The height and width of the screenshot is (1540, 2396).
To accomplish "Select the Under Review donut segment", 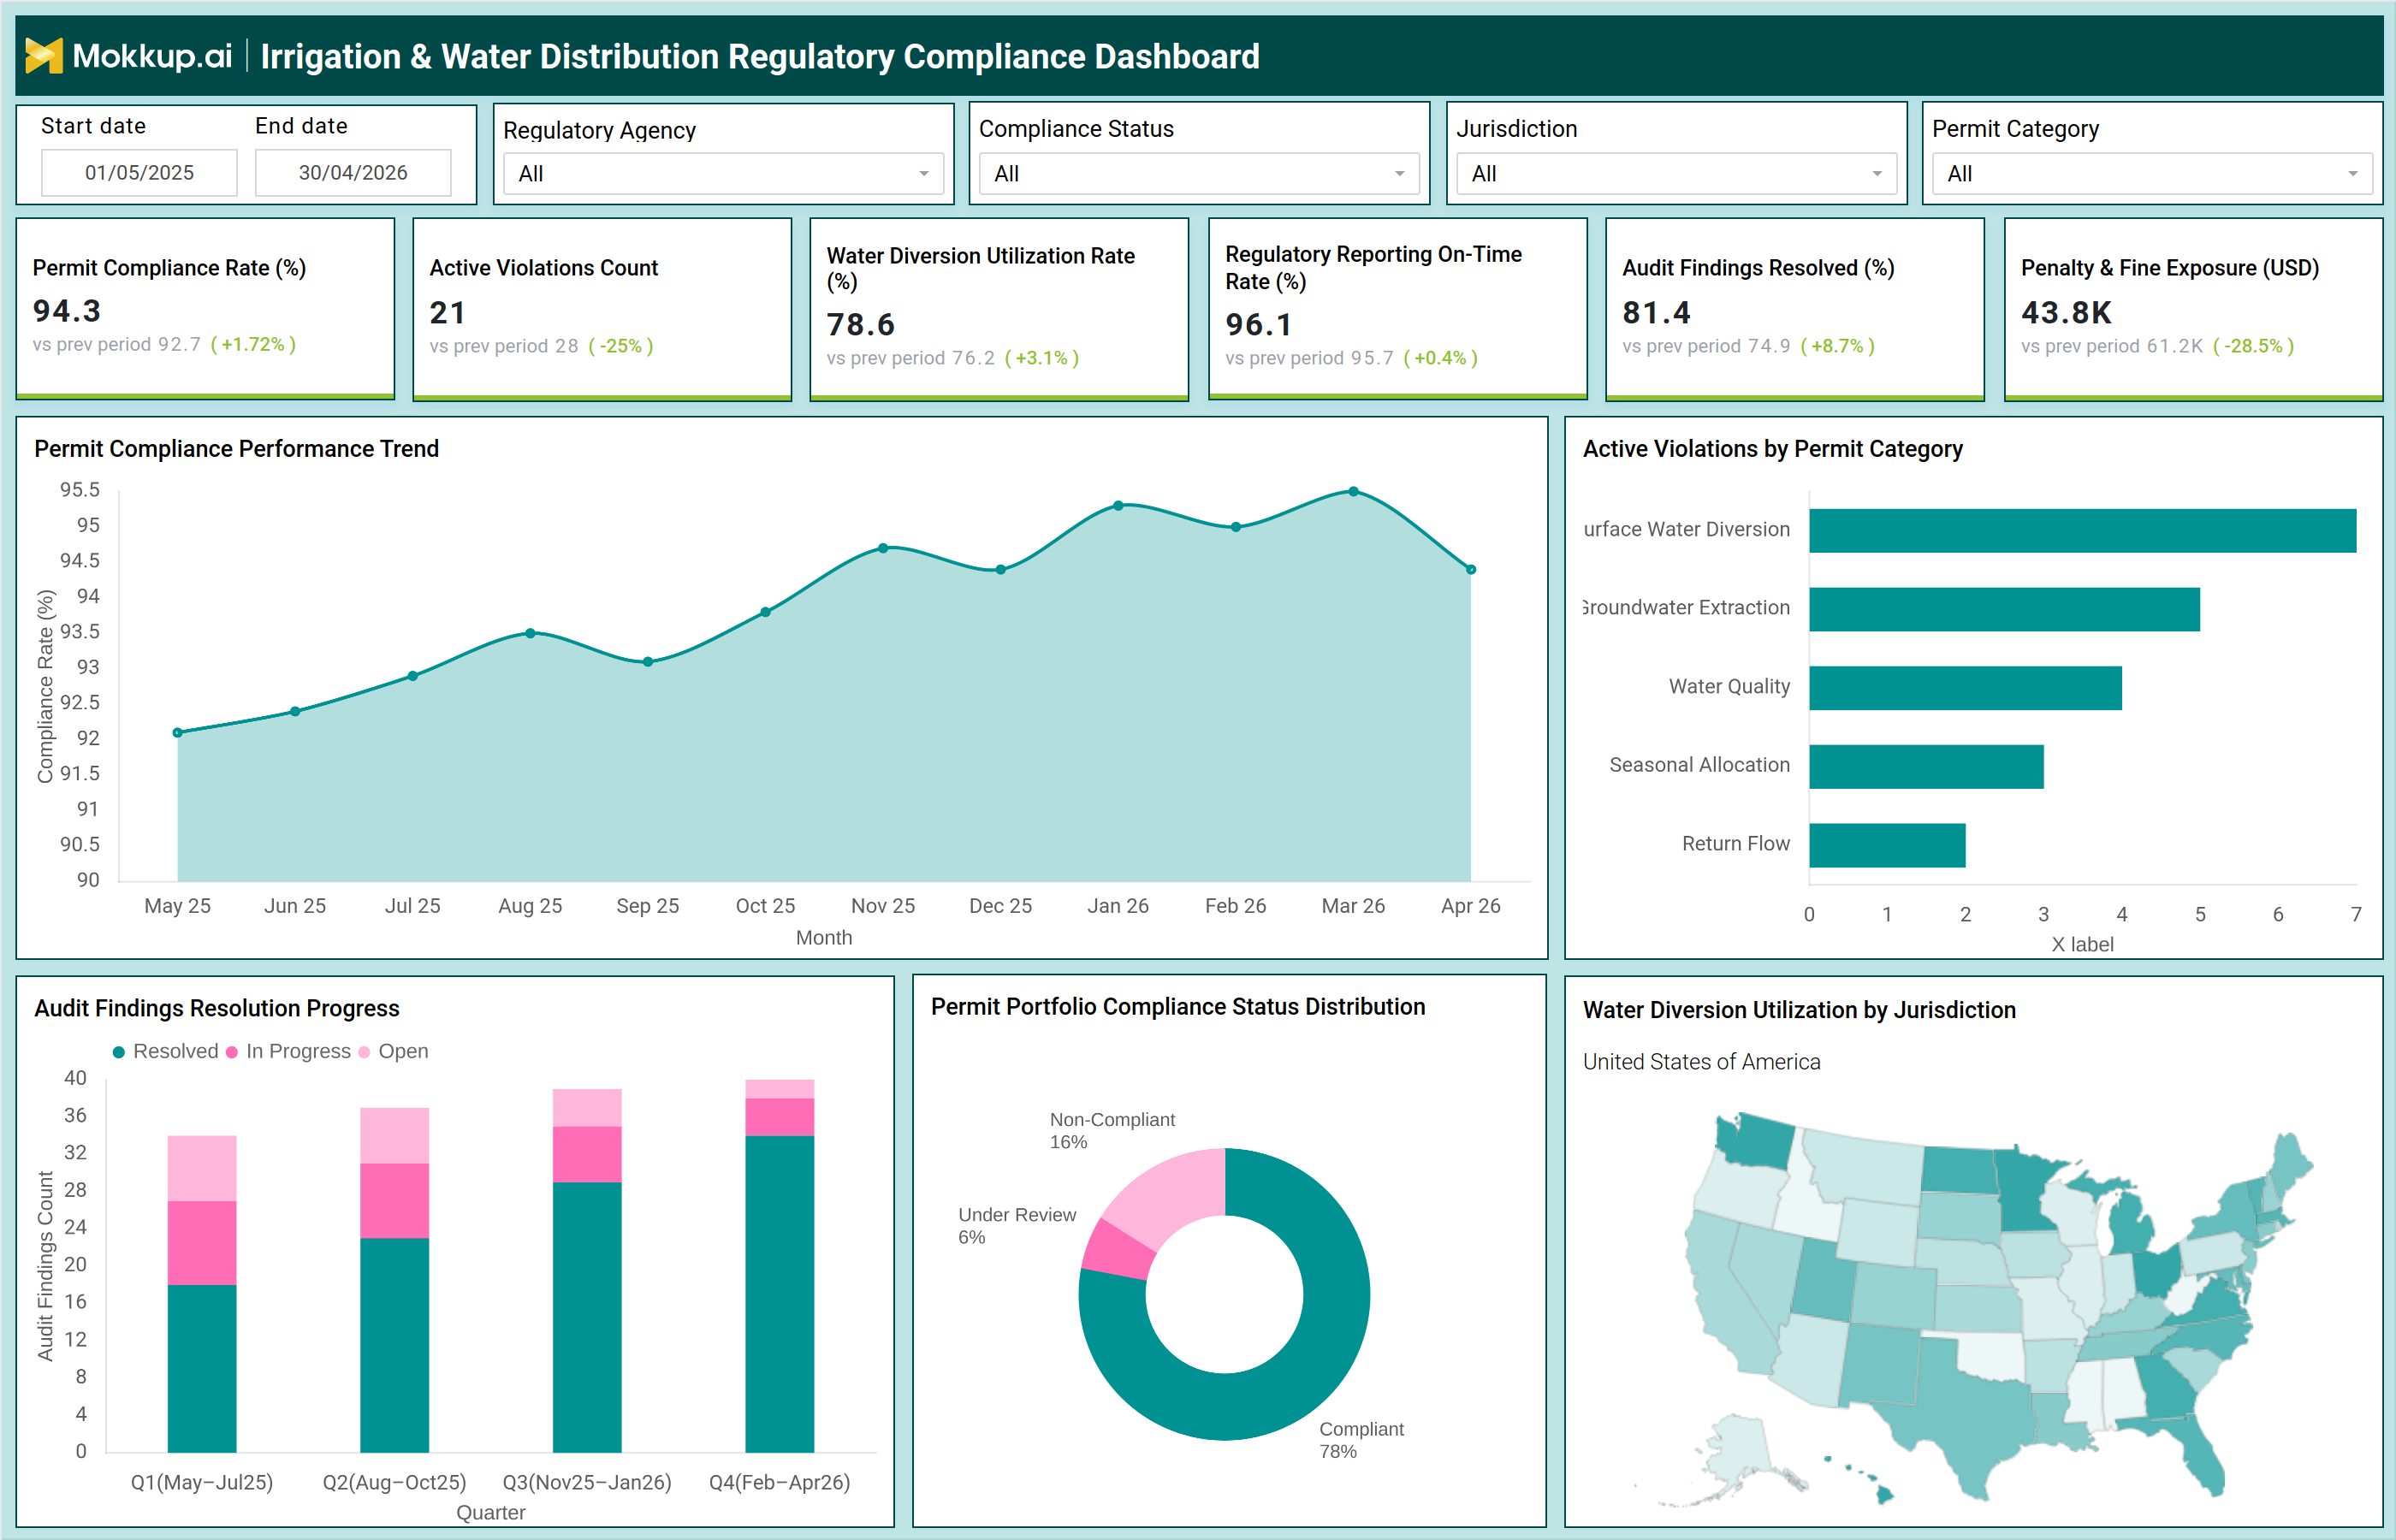I will click(x=1118, y=1250).
